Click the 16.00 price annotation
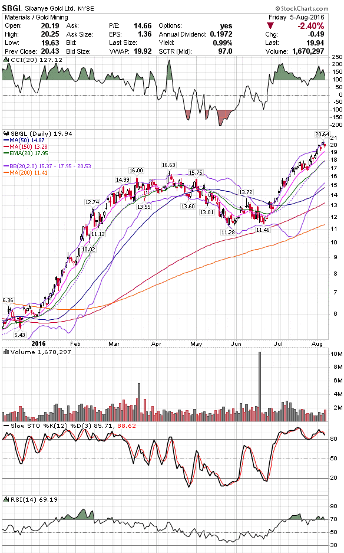344x553 pixels. coord(136,171)
